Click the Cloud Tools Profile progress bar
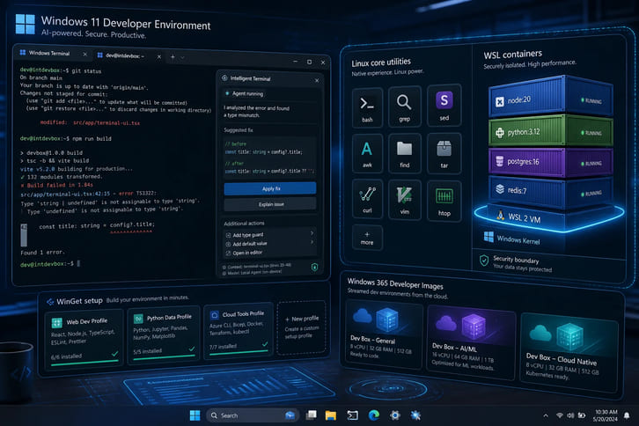Screen dimensions: 639x426 click(239, 352)
